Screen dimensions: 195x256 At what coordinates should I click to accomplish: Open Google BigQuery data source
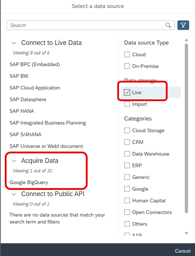coord(29,182)
